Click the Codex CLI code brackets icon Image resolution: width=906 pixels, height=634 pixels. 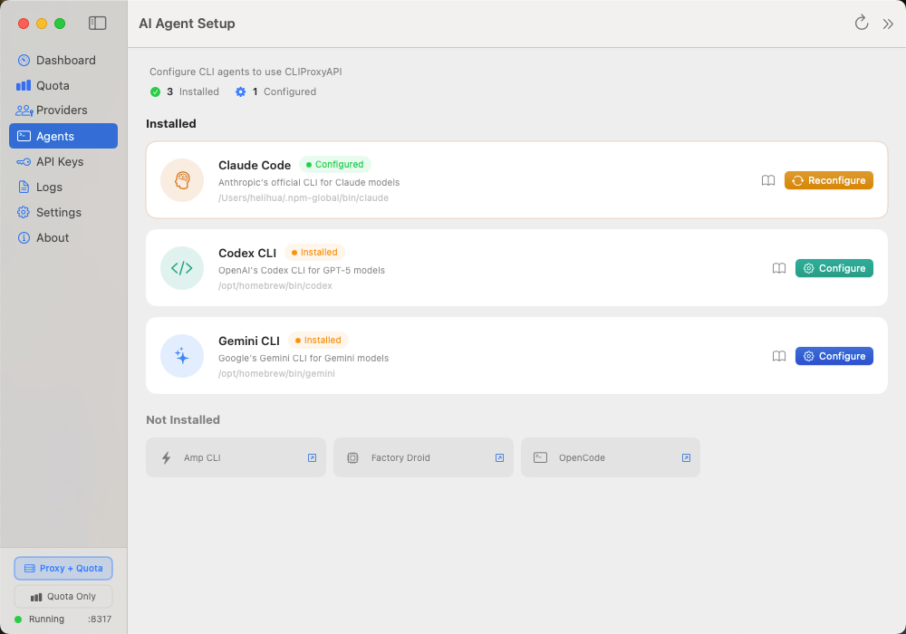click(x=182, y=268)
